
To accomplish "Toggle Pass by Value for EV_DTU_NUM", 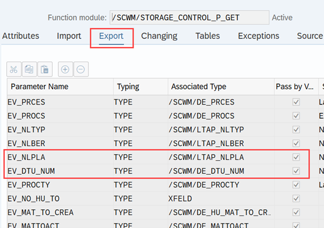I will 296,171.
